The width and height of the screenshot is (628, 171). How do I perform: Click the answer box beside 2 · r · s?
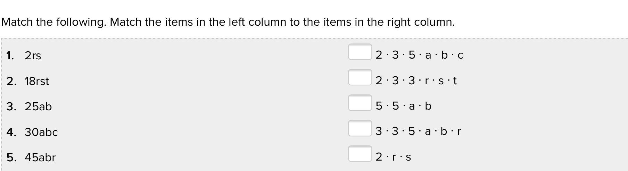click(x=360, y=154)
